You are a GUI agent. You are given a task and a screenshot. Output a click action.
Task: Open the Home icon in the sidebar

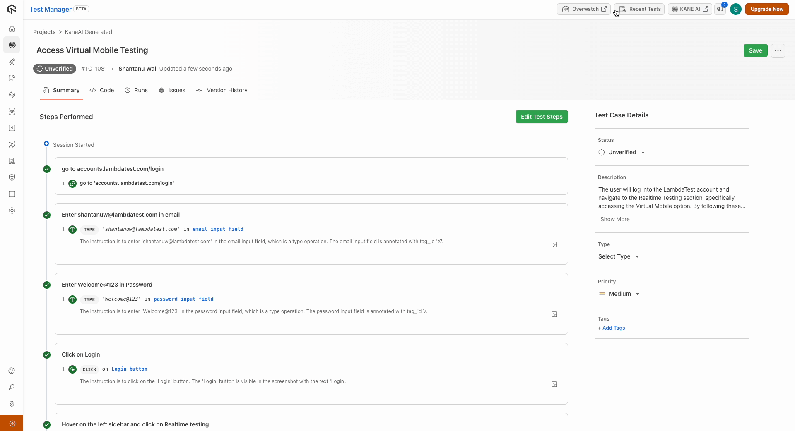[12, 29]
